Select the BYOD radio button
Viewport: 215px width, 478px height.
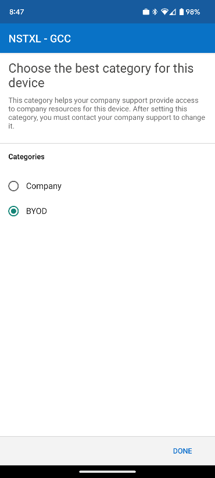[x=13, y=211]
